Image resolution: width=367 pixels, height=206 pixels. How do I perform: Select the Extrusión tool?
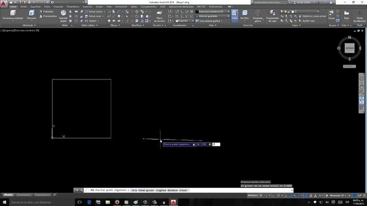click(32, 14)
